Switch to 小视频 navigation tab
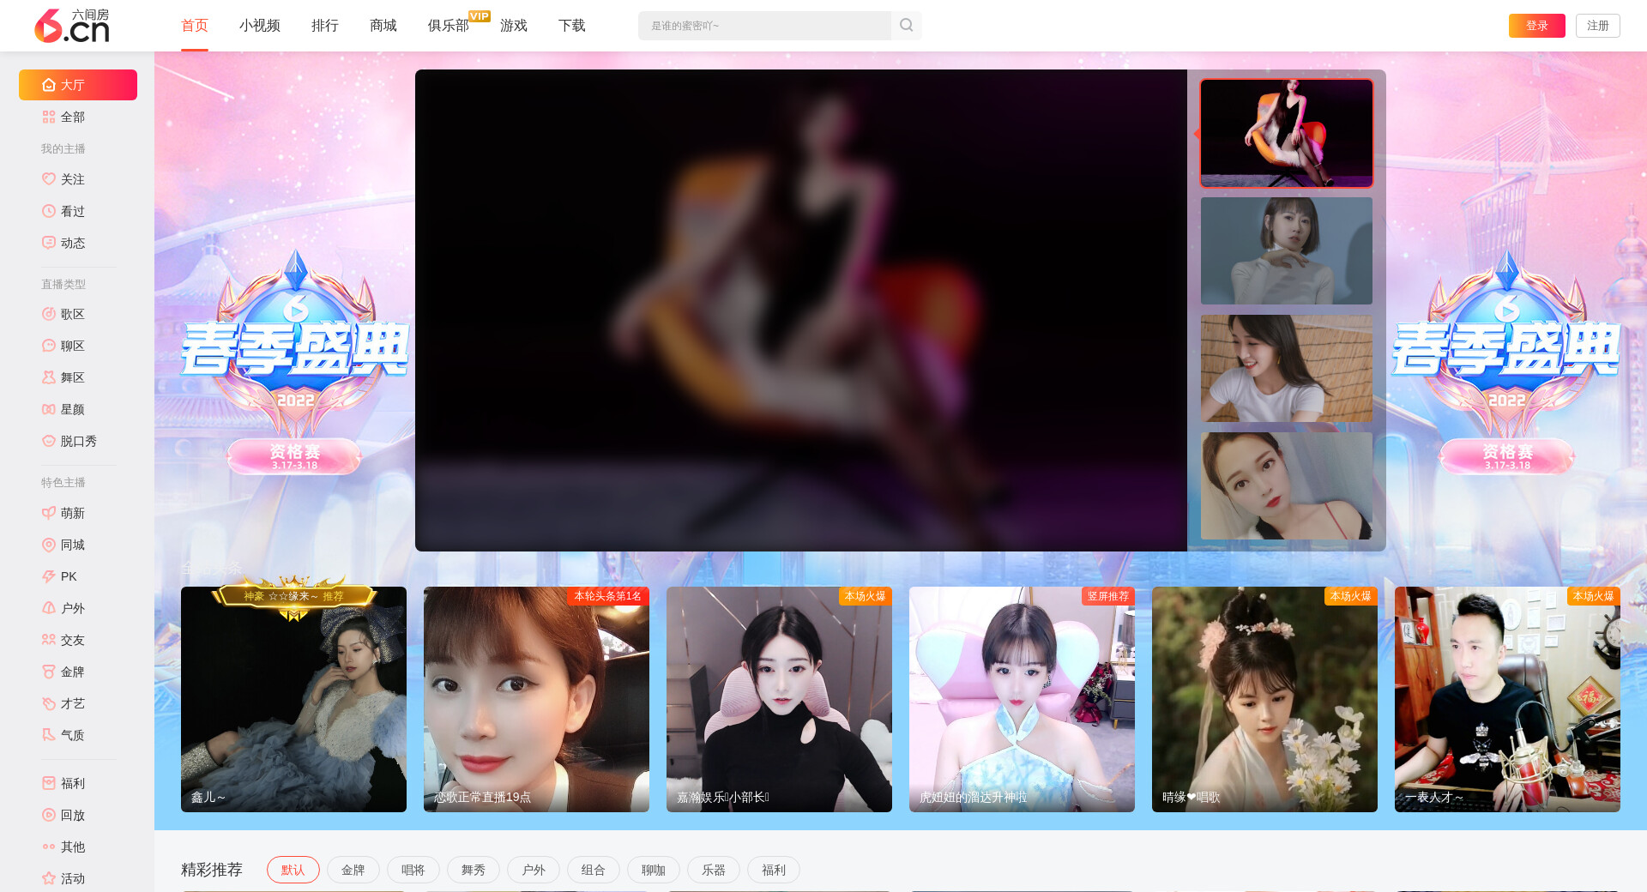Screen dimensions: 1647x892 [x=259, y=26]
